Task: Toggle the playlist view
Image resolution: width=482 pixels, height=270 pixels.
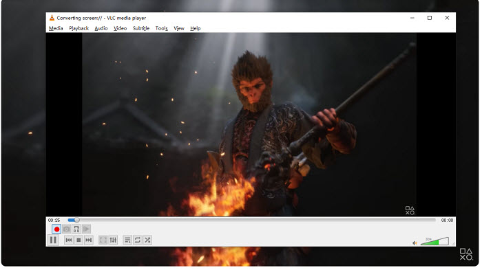Action: (127, 240)
